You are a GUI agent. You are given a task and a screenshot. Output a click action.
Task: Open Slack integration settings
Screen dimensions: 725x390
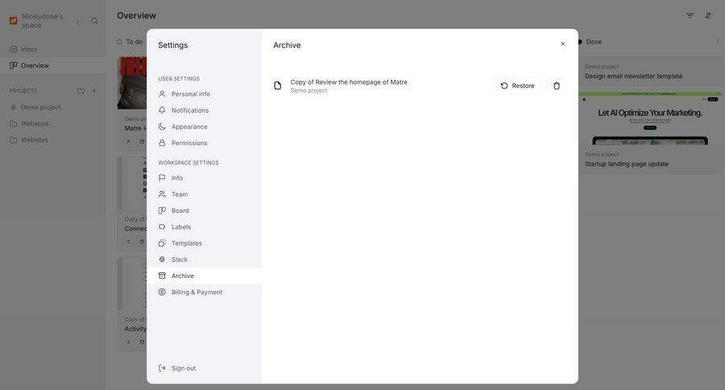pyautogui.click(x=179, y=259)
